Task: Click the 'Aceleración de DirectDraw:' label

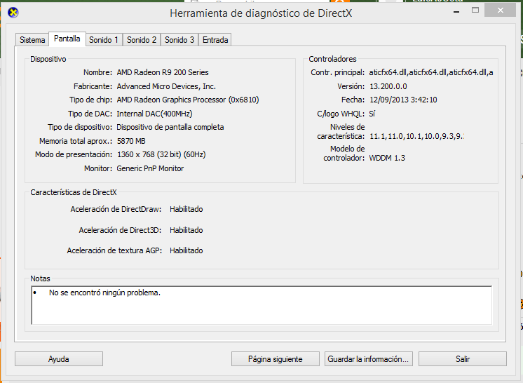Action: pyautogui.click(x=116, y=209)
